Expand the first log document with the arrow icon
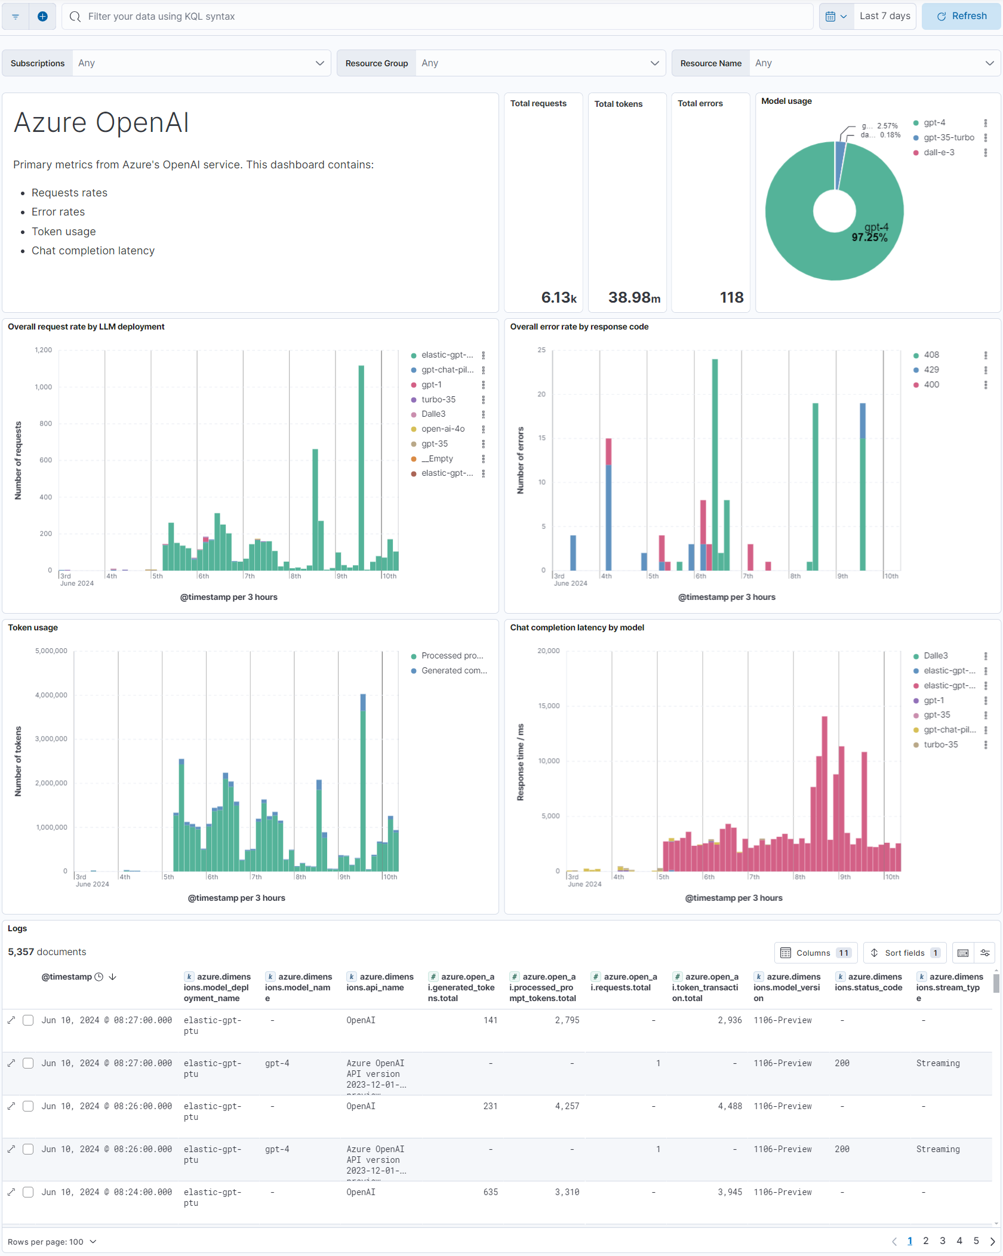Screen dimensions: 1003x1256 tap(11, 1020)
